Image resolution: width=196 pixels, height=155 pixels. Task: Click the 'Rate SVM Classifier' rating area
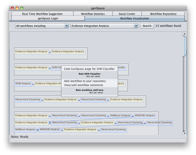click(x=89, y=75)
